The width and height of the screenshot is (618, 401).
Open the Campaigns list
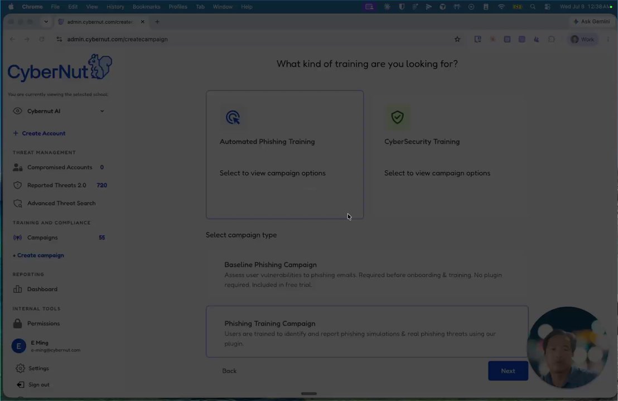pos(42,238)
